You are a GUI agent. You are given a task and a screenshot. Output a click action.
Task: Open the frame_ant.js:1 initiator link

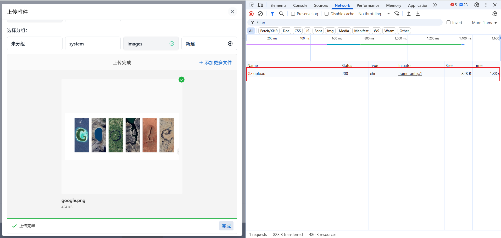(x=410, y=74)
